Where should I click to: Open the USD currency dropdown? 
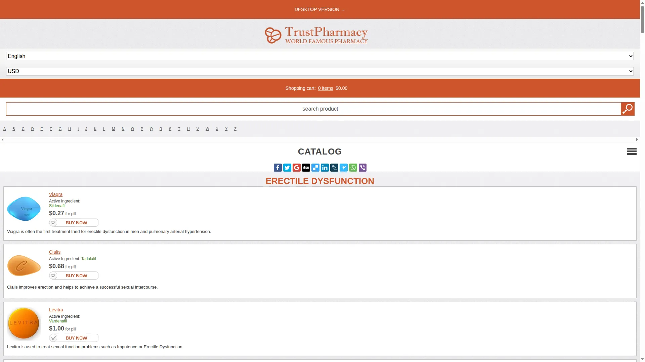320,71
